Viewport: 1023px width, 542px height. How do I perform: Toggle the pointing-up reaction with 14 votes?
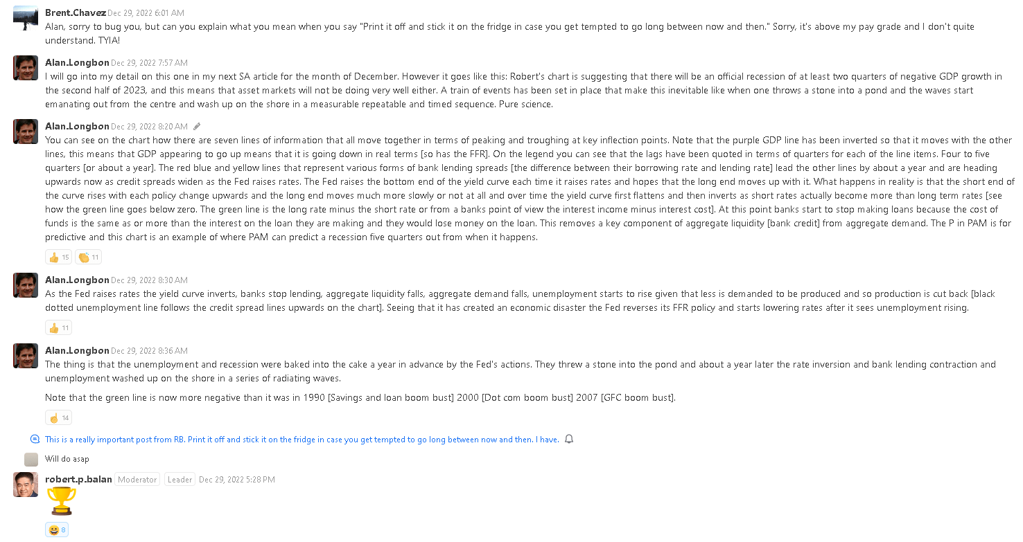(x=58, y=417)
